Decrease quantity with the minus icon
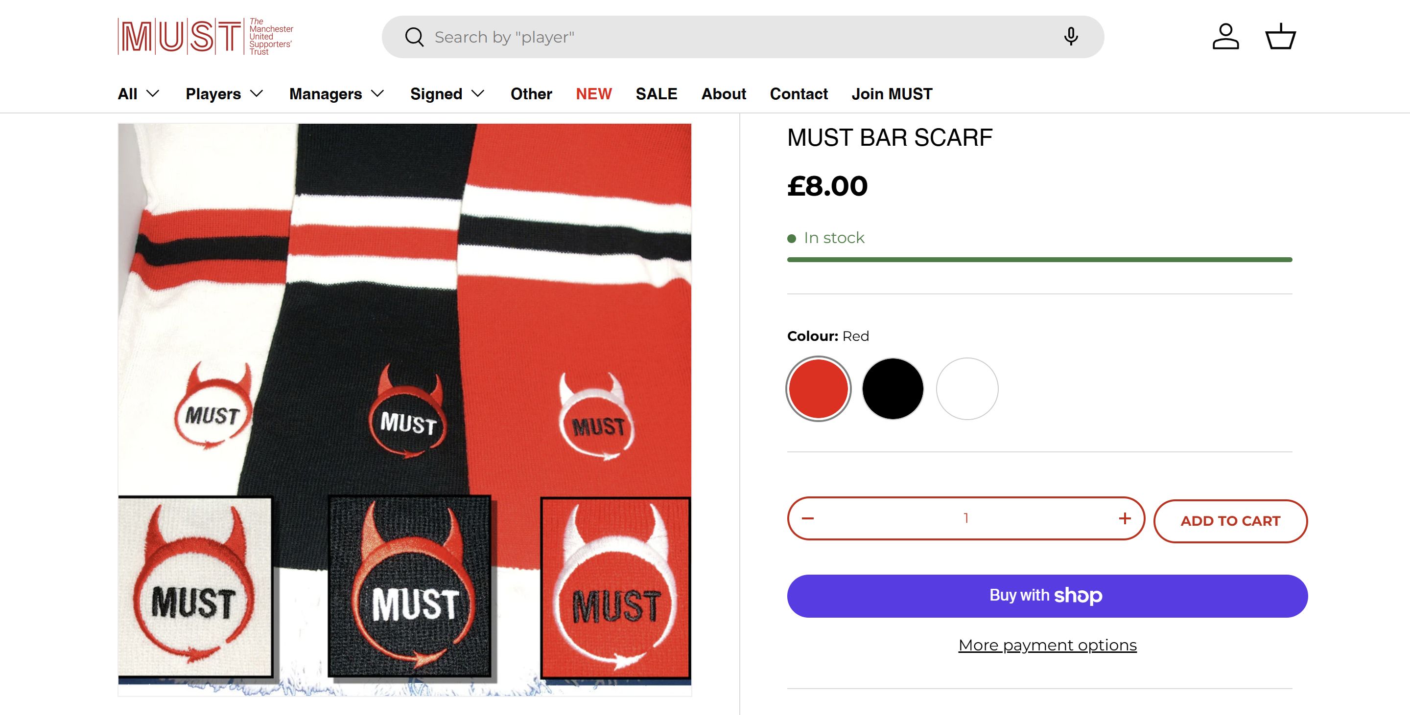 (808, 518)
